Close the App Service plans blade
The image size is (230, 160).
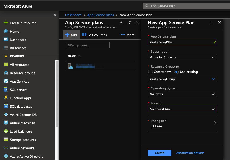pyautogui.click(x=137, y=22)
